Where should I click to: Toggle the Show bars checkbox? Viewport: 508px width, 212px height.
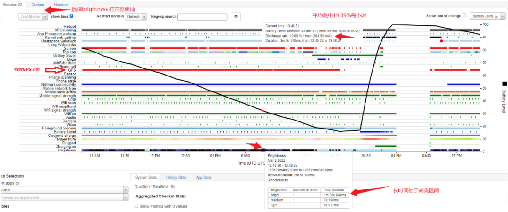tap(71, 16)
